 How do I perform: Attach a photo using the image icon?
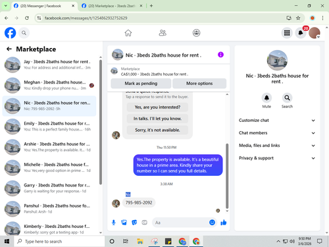[124, 223]
